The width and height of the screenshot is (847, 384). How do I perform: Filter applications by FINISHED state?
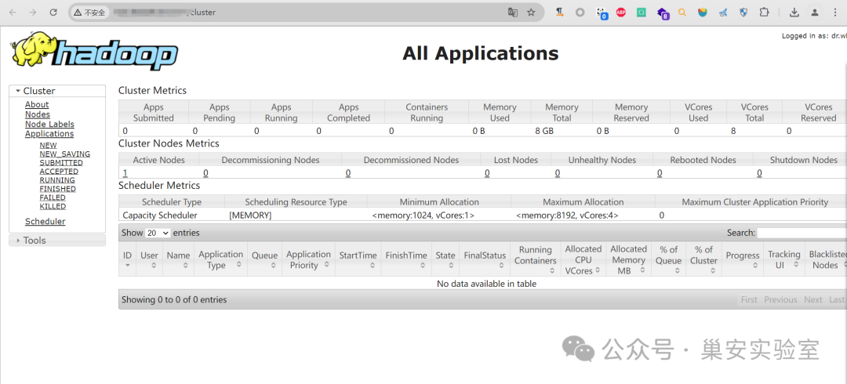58,189
